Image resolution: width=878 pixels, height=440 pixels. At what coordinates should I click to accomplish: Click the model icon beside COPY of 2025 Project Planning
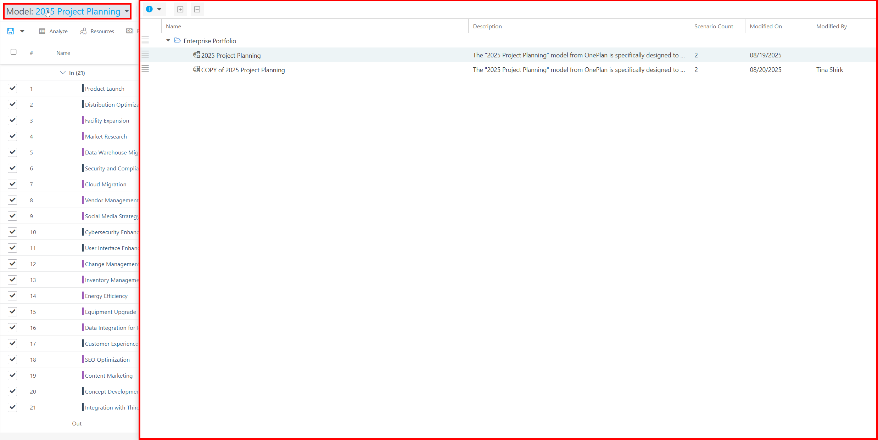tap(196, 69)
